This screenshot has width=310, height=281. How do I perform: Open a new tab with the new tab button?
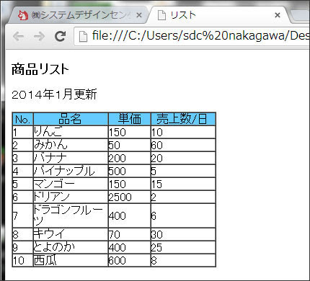(299, 16)
